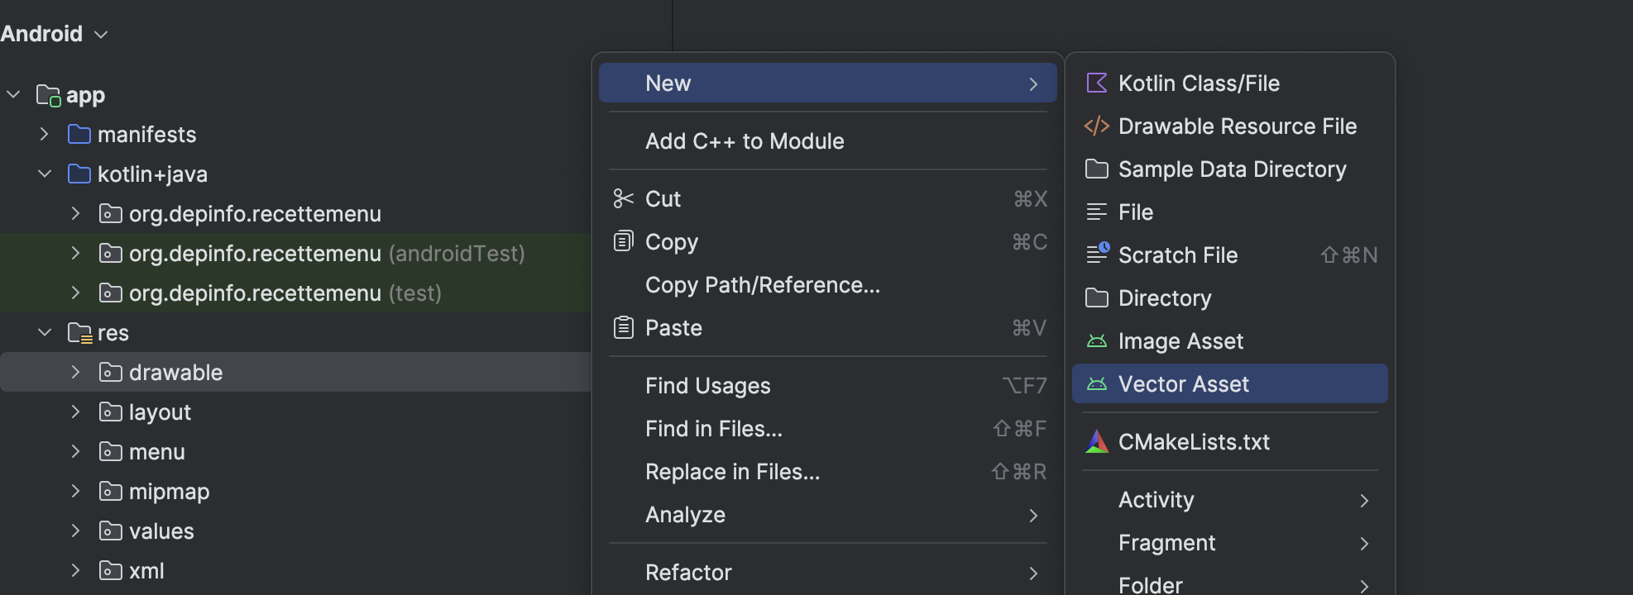Click the Copy clipboard icon
Image resolution: width=1633 pixels, height=595 pixels.
point(623,241)
